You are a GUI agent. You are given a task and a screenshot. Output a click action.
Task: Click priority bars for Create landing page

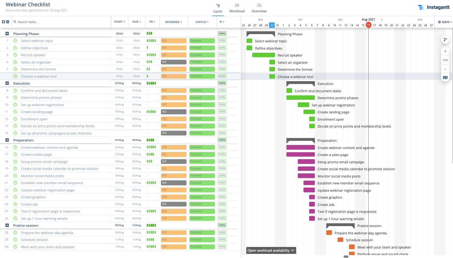tap(151, 112)
